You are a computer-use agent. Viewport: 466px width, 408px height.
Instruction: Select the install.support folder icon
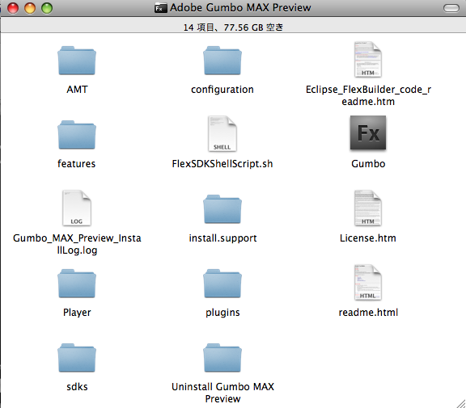tap(222, 209)
